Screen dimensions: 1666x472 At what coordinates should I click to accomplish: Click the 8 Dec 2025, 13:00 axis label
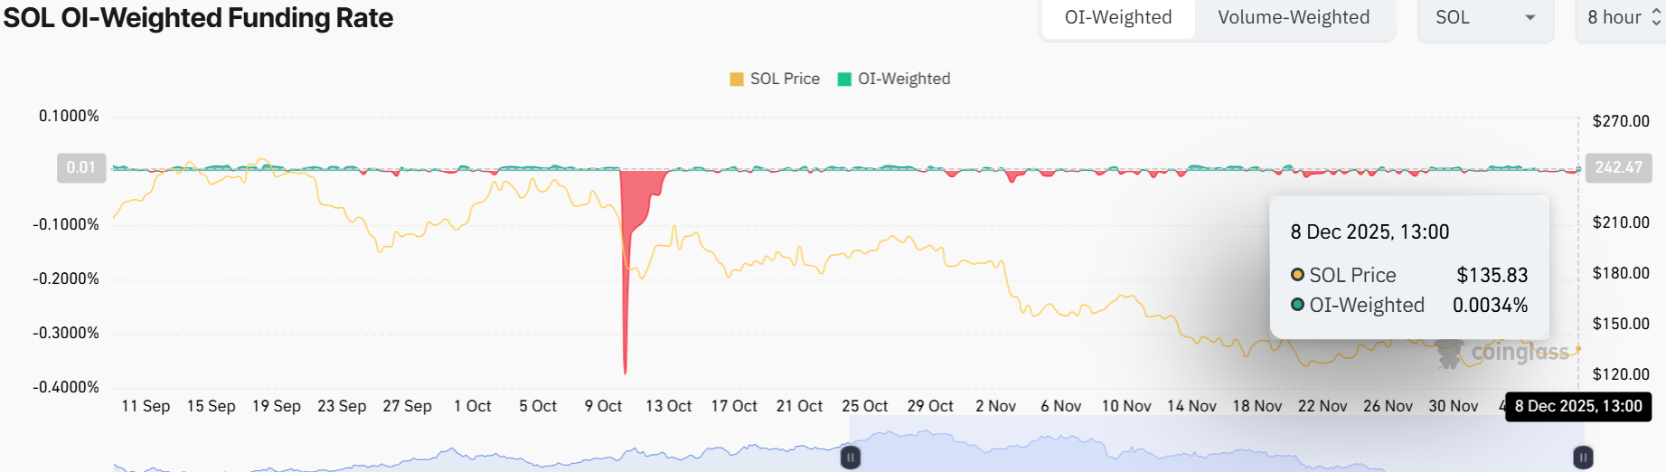coord(1578,406)
